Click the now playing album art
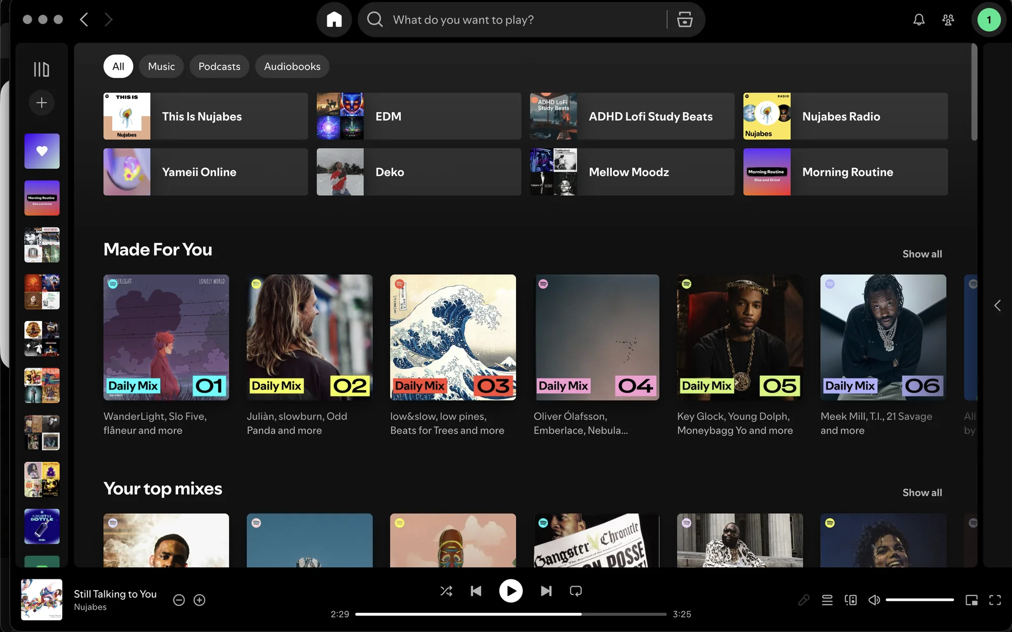 pyautogui.click(x=41, y=600)
